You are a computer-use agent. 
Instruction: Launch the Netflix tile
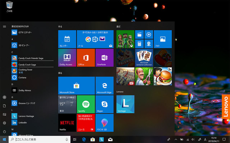point(67,123)
